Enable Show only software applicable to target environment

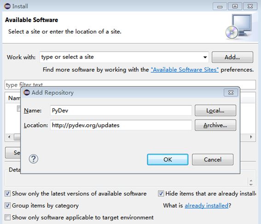pyautogui.click(x=7, y=218)
